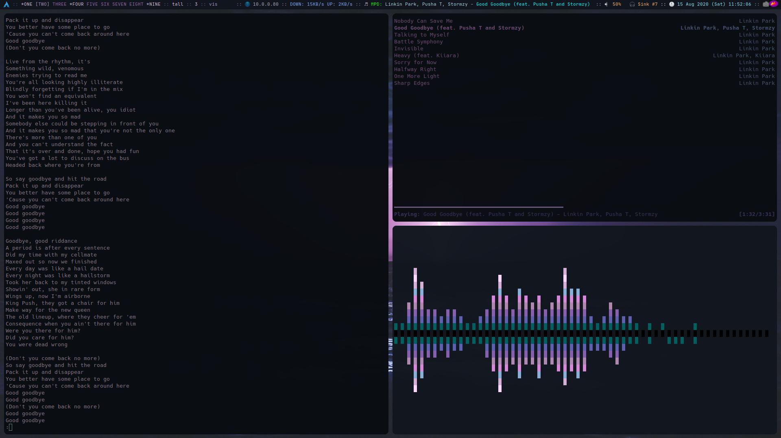781x438 pixels.
Task: Click lyric 'Took her back to my tinted windows'
Action: click(61, 283)
